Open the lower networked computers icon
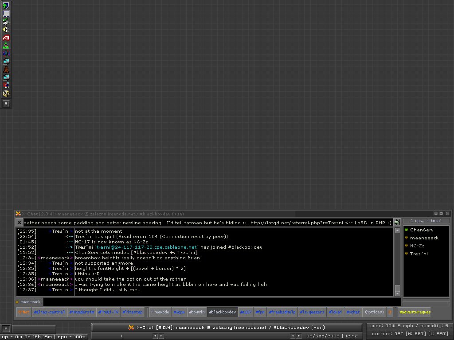Viewport: 454px width, 340px height. point(6,77)
